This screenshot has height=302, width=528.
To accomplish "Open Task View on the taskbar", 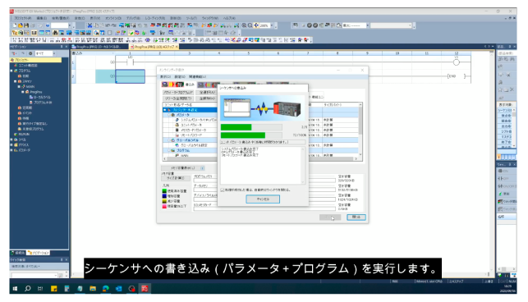I will click(x=40, y=289).
